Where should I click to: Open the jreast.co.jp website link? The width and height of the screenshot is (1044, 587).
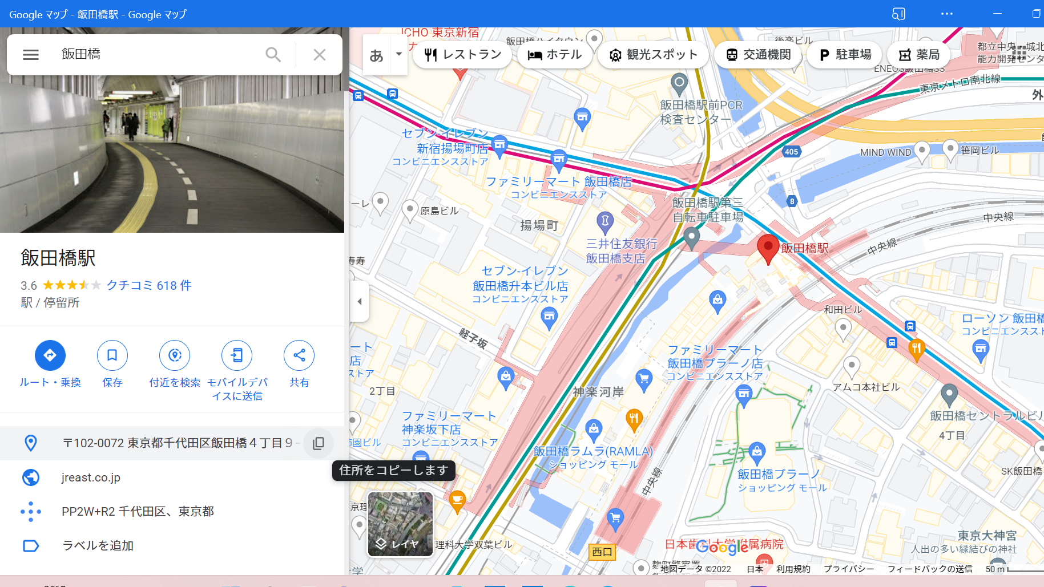[x=91, y=477]
